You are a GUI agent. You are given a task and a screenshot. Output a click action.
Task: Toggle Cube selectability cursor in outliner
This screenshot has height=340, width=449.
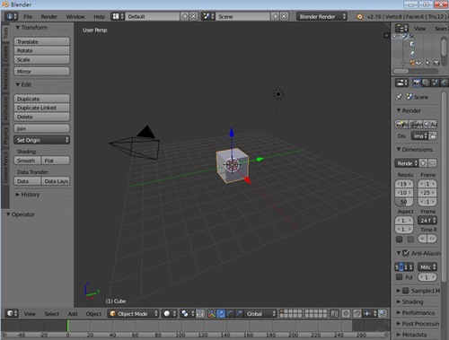[427, 63]
